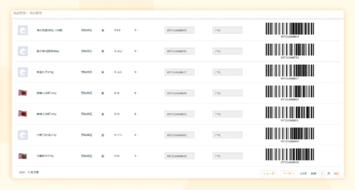
Task: Click the 产地 origin field in the 6971616668691 row
Action: [227, 114]
